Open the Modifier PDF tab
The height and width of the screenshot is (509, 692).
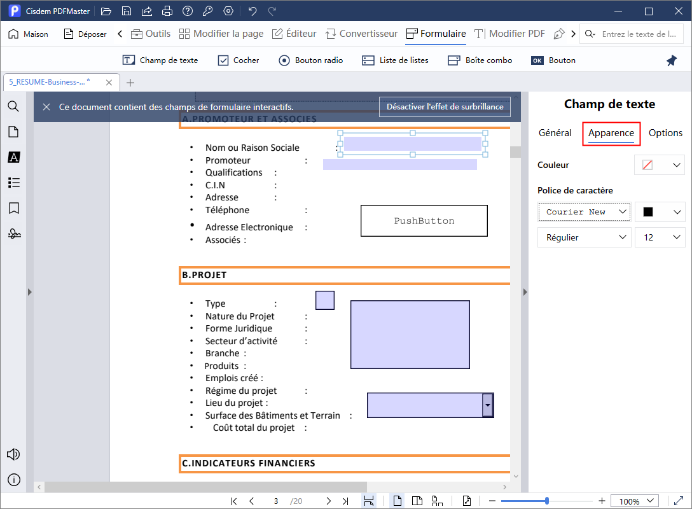(x=509, y=34)
